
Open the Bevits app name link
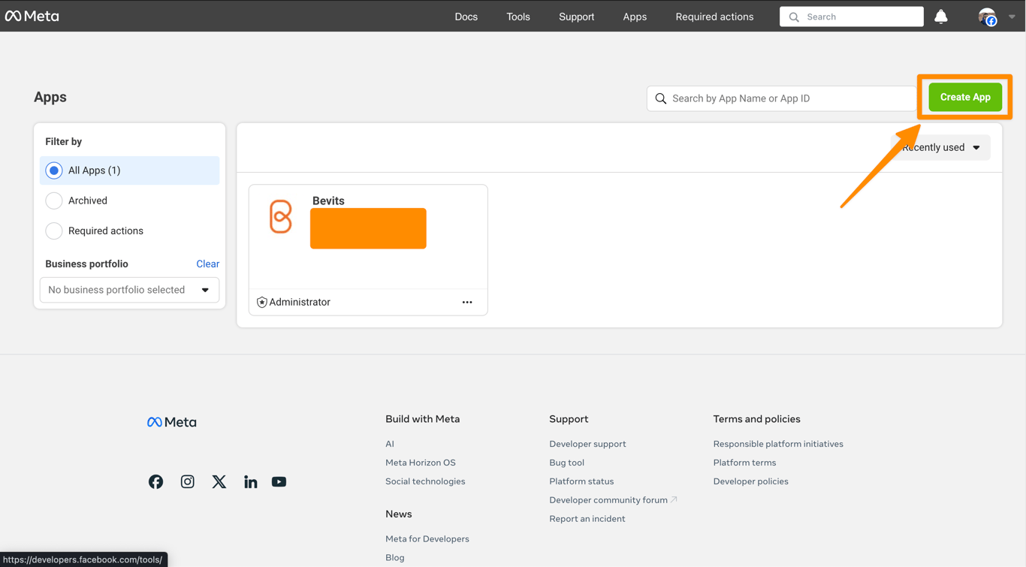point(328,201)
